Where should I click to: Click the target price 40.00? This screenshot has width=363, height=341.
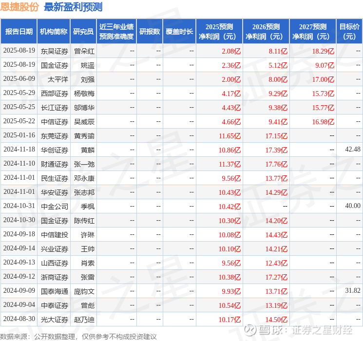(353, 206)
